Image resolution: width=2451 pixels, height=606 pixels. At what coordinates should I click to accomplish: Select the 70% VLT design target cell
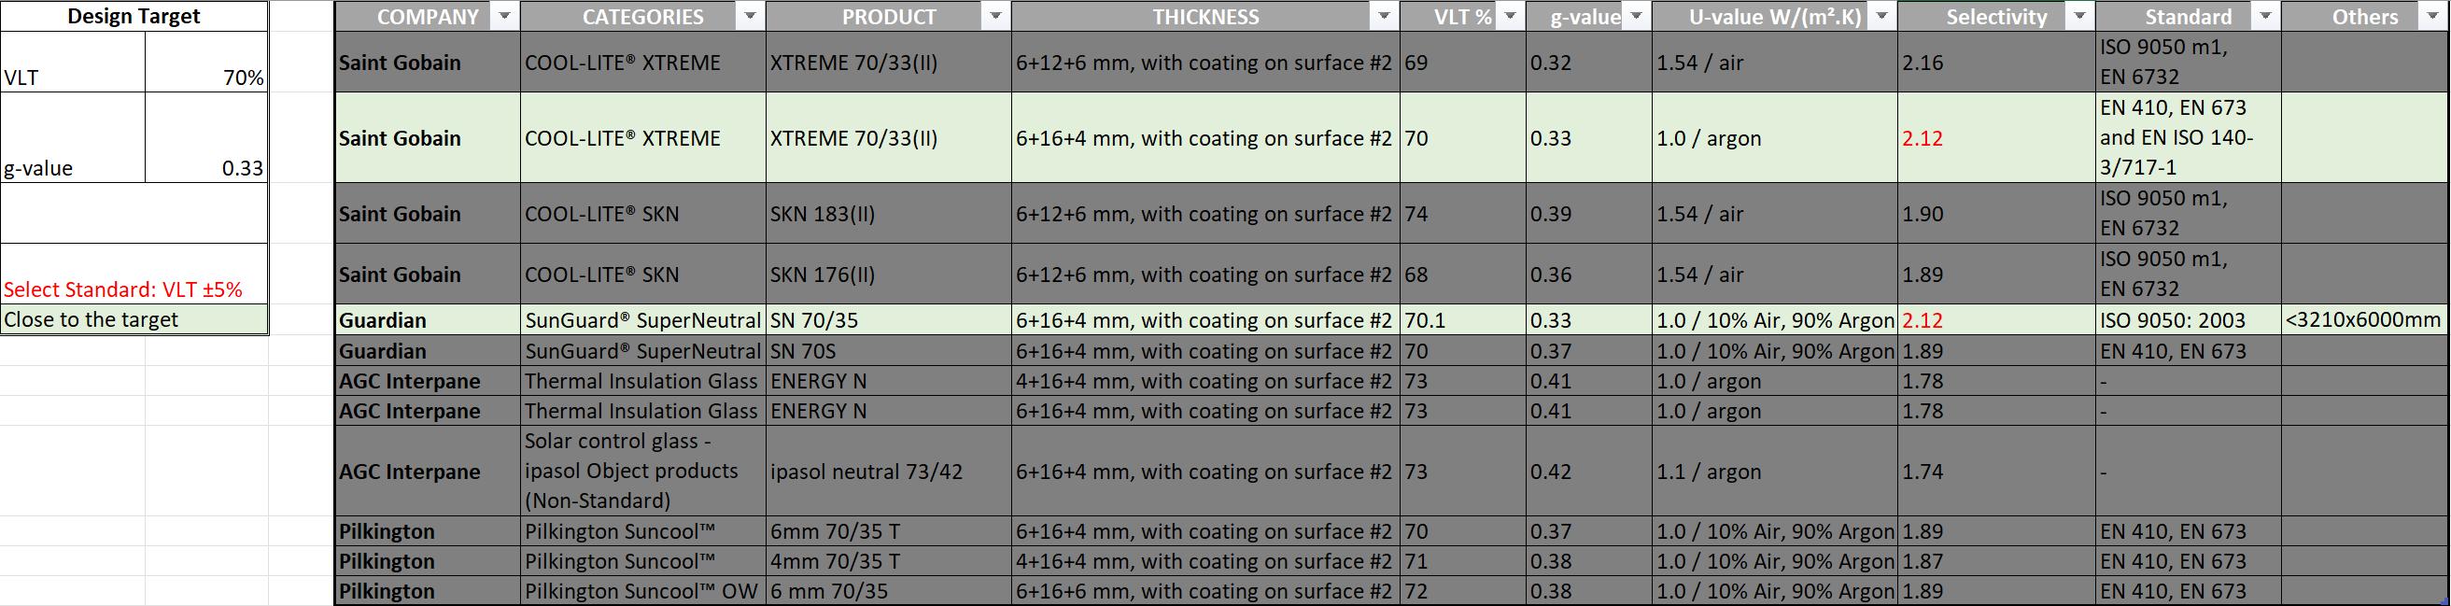[206, 62]
